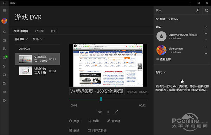Switch to 在此台电脑 tab
Screen dimensions: 211x135
pyautogui.click(x=21, y=31)
